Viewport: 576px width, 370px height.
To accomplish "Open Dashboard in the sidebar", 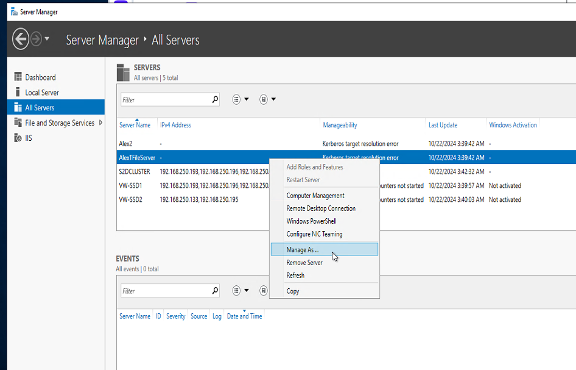I will tap(40, 77).
